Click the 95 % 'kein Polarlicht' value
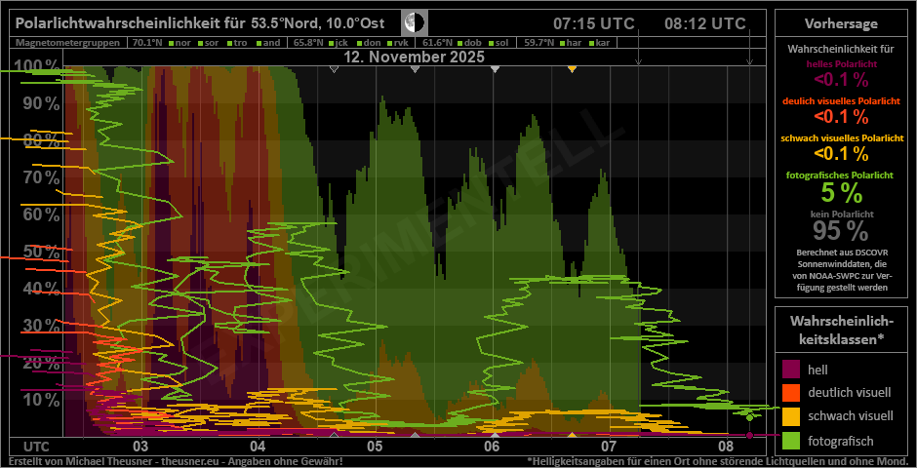 click(x=840, y=231)
